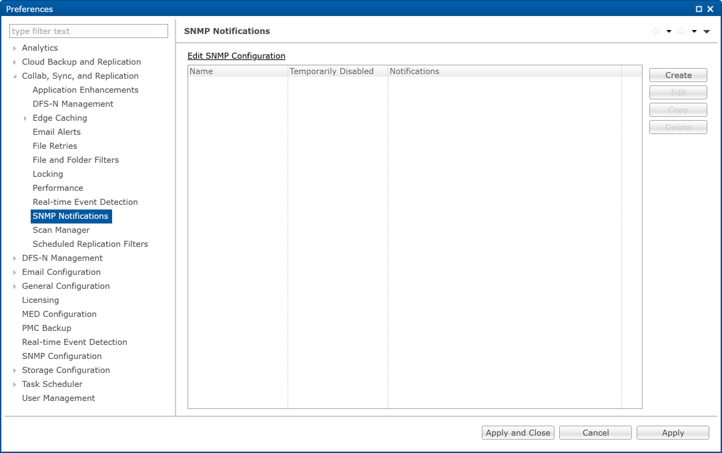This screenshot has height=453, width=722.
Task: Expand the Edge Caching node
Action: click(x=25, y=118)
